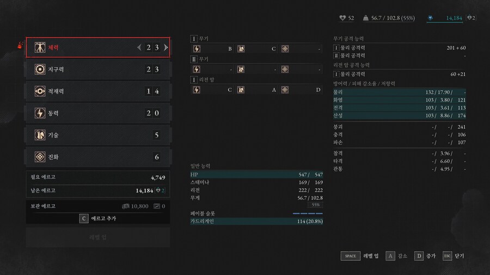
Task: Click the 붕괴 resistance value 241
Action: point(461,127)
